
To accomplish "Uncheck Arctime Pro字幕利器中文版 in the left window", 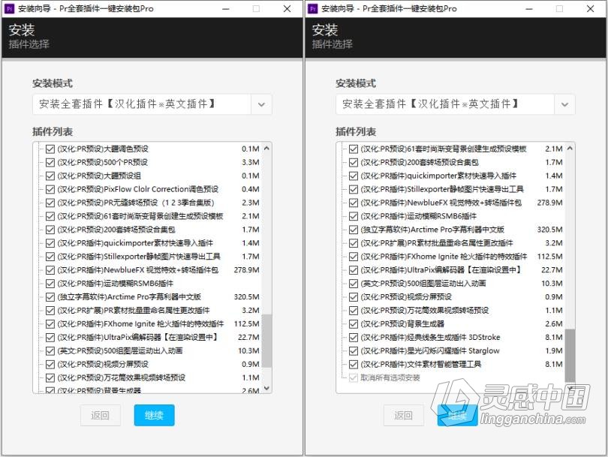I will pyautogui.click(x=50, y=297).
